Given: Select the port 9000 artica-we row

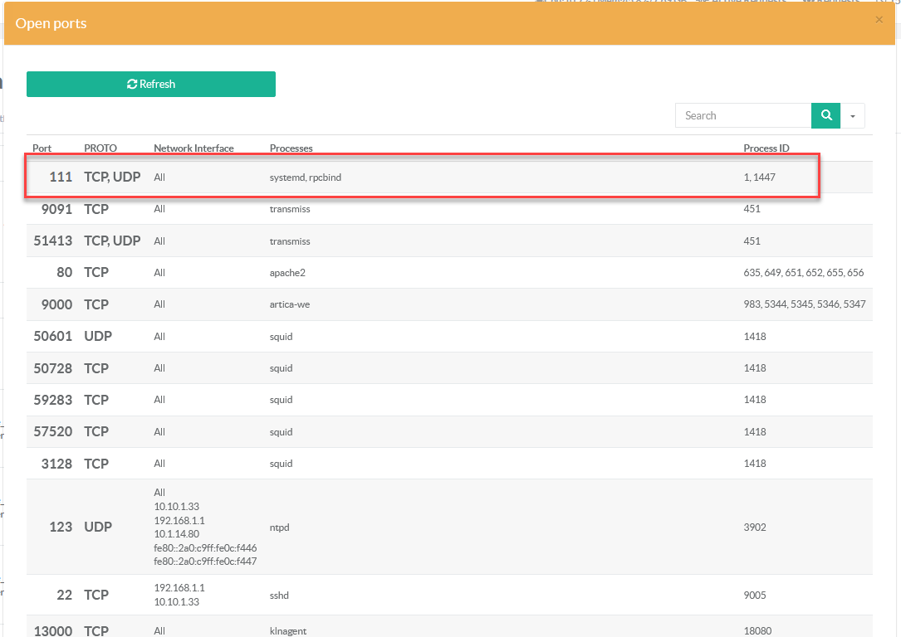Looking at the screenshot, I should pyautogui.click(x=448, y=304).
